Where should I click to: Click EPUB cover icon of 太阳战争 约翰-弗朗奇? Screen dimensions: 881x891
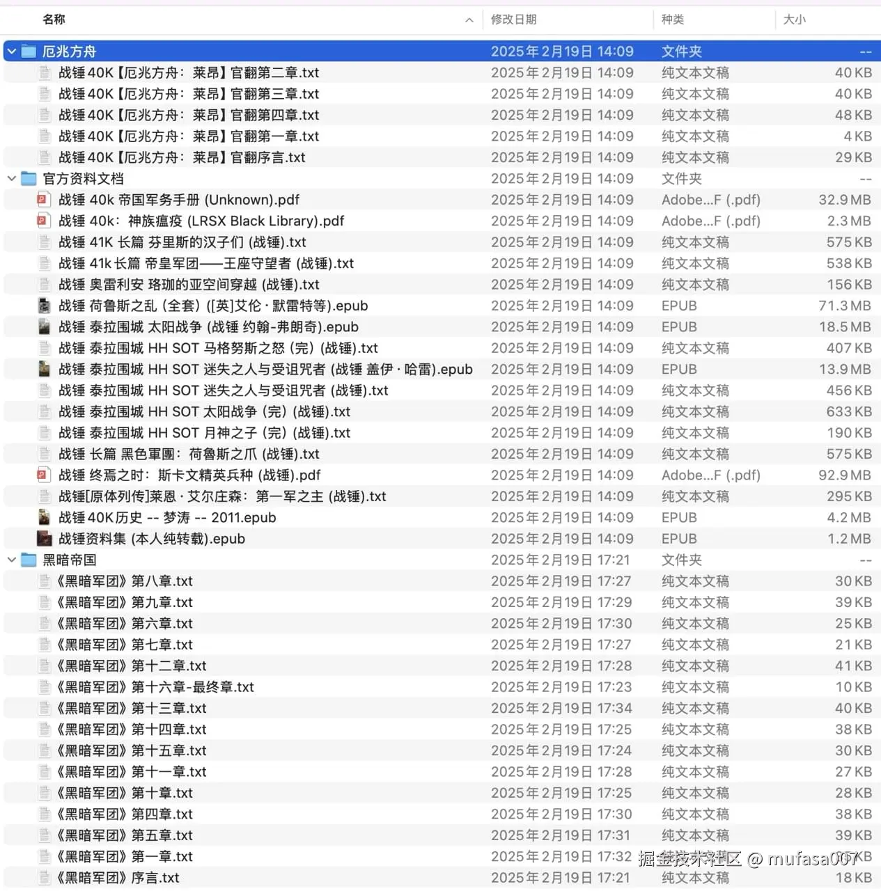coord(44,327)
